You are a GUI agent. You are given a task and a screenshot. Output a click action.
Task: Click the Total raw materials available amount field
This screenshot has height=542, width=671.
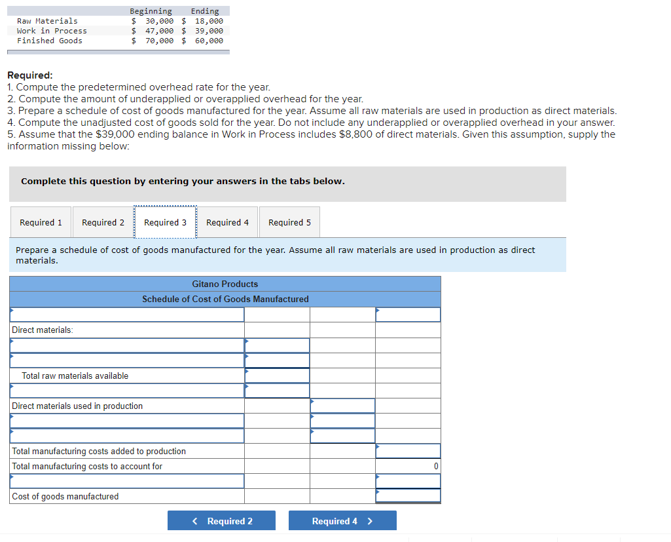[278, 376]
